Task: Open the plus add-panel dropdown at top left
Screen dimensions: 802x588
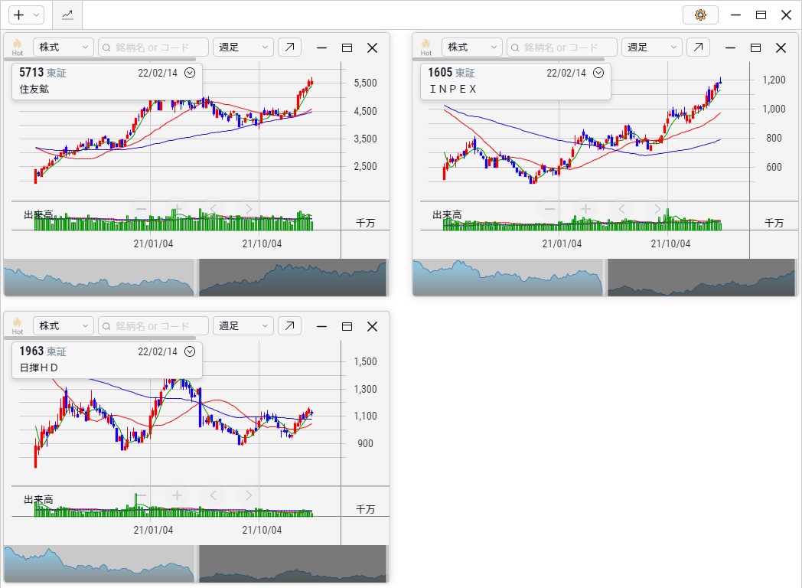Action: 26,15
